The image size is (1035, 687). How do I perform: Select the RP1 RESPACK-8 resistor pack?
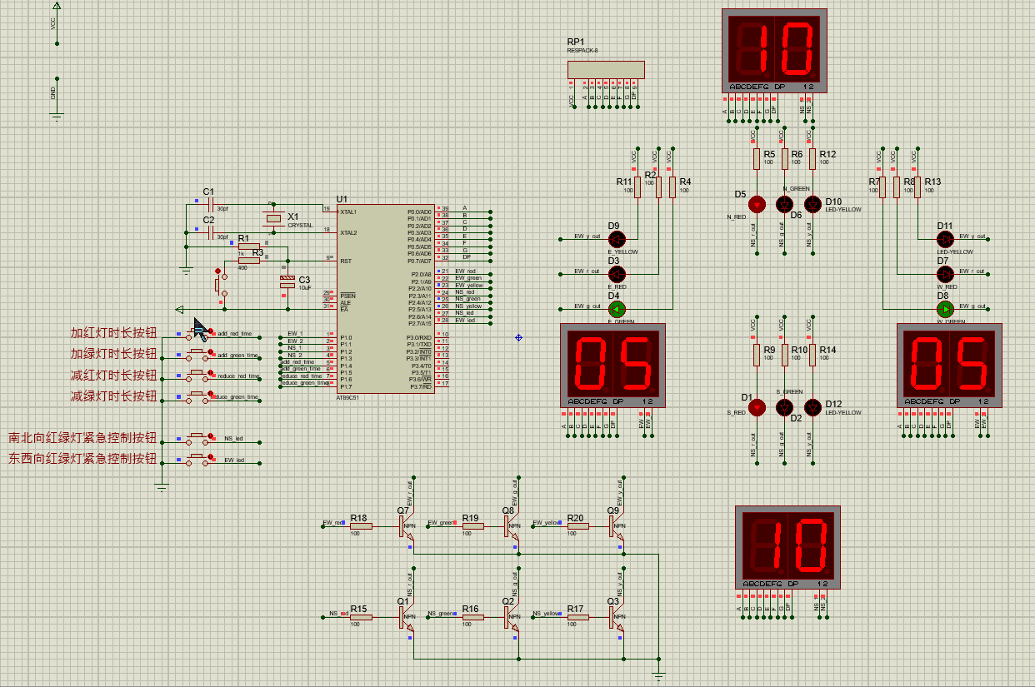(606, 69)
